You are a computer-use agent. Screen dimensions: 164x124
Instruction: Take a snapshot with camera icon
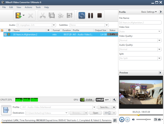pyautogui.click(x=159, y=120)
